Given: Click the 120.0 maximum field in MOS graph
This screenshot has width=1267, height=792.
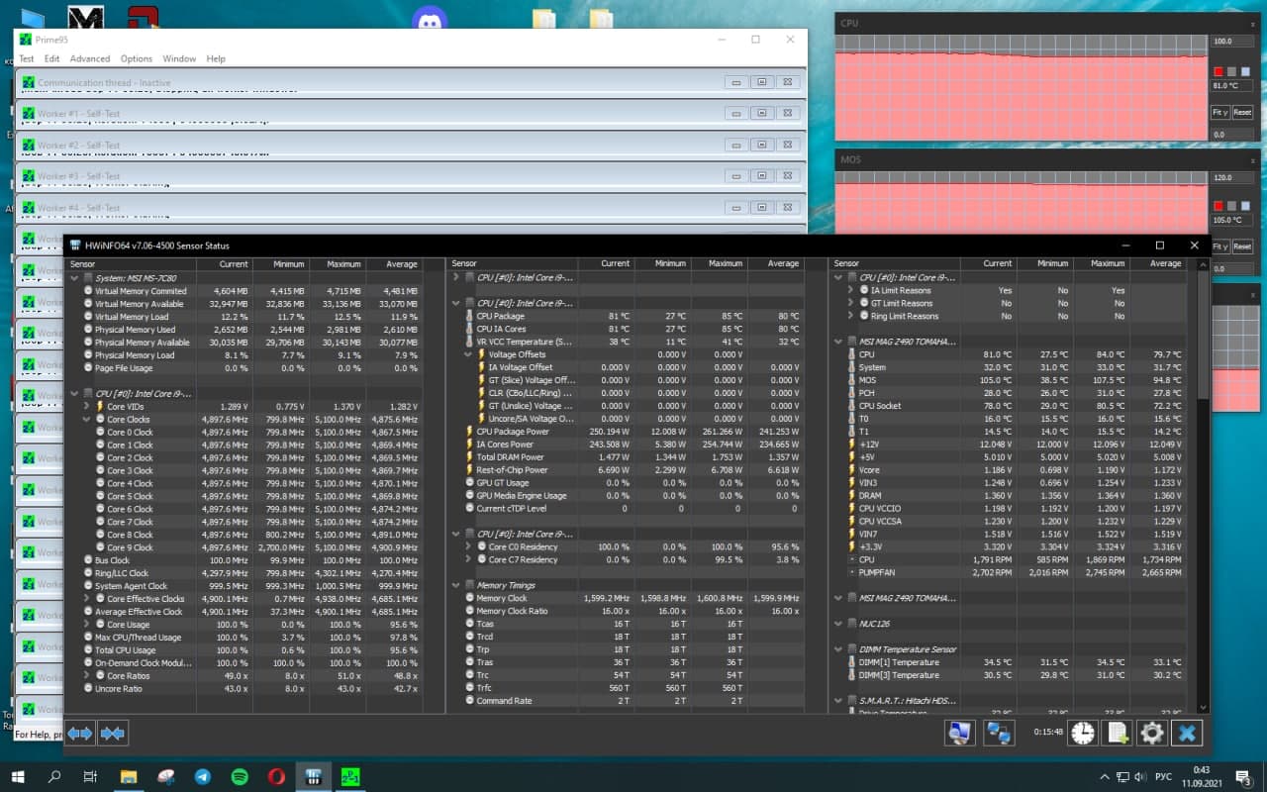Looking at the screenshot, I should (1231, 176).
